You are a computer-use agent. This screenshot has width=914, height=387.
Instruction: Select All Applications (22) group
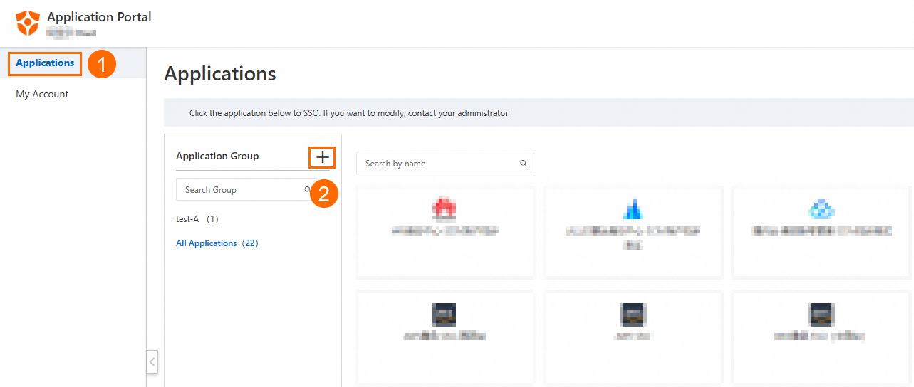(217, 243)
